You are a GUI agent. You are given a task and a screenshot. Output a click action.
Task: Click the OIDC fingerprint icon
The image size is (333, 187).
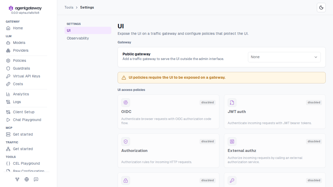[x=126, y=103]
